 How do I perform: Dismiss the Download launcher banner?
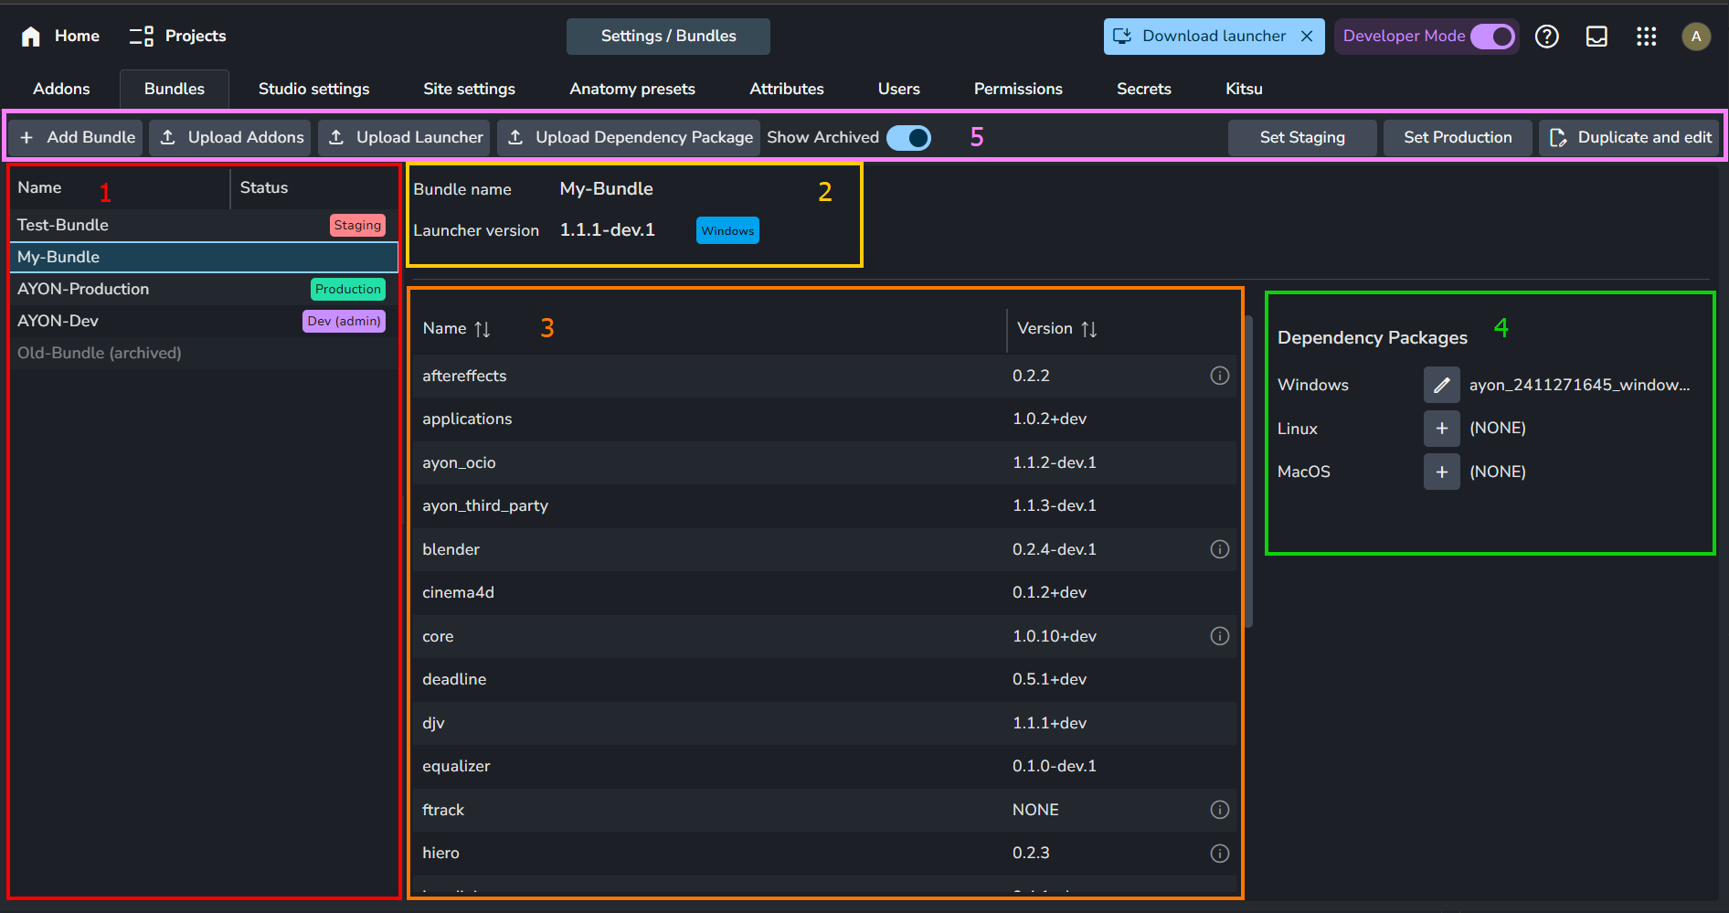[x=1307, y=37]
